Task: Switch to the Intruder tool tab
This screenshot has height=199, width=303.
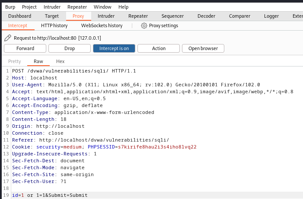Action: 106,16
